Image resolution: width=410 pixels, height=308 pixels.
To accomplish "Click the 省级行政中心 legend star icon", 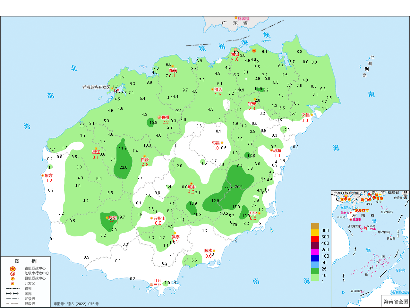I will coord(13,269).
